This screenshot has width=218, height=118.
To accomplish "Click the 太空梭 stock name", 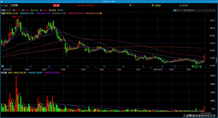I will pos(14,5).
